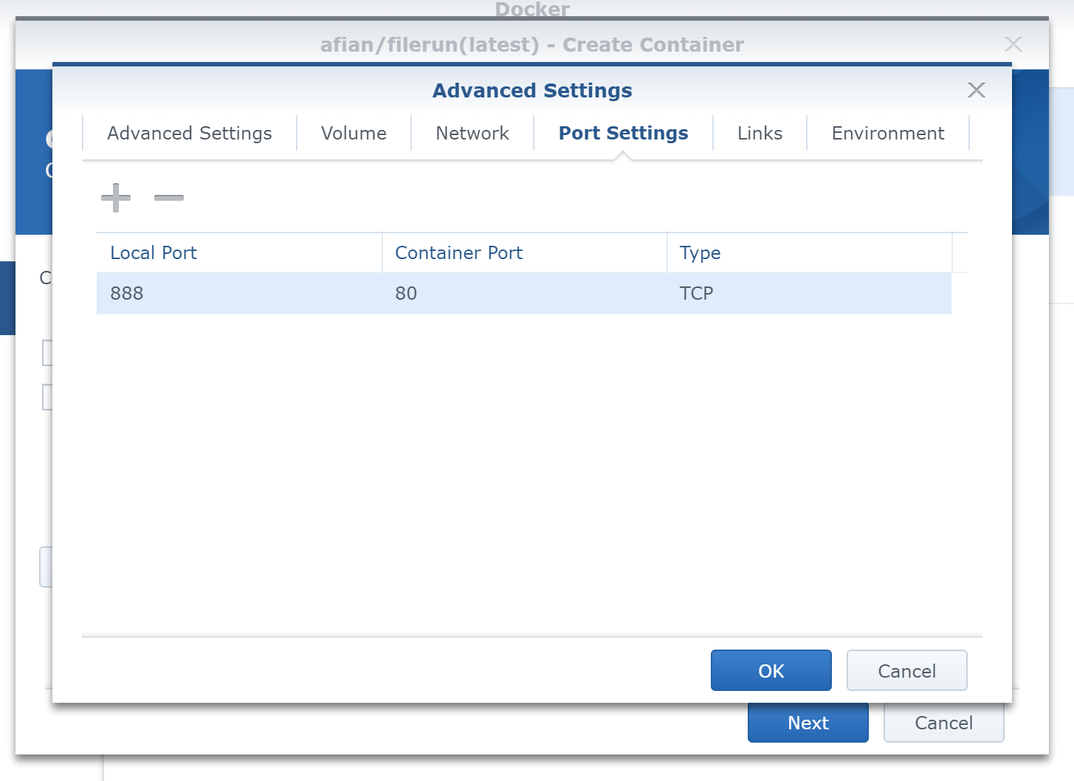Cancel the Create Container wizard
The image size is (1074, 781).
tap(943, 723)
